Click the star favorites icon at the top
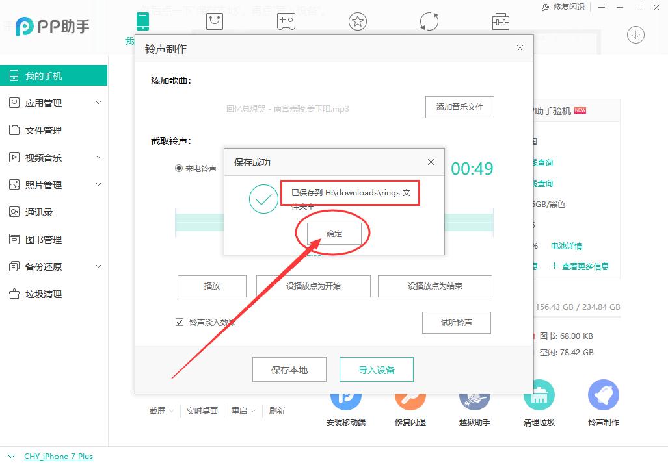The height and width of the screenshot is (463, 668). click(x=357, y=21)
